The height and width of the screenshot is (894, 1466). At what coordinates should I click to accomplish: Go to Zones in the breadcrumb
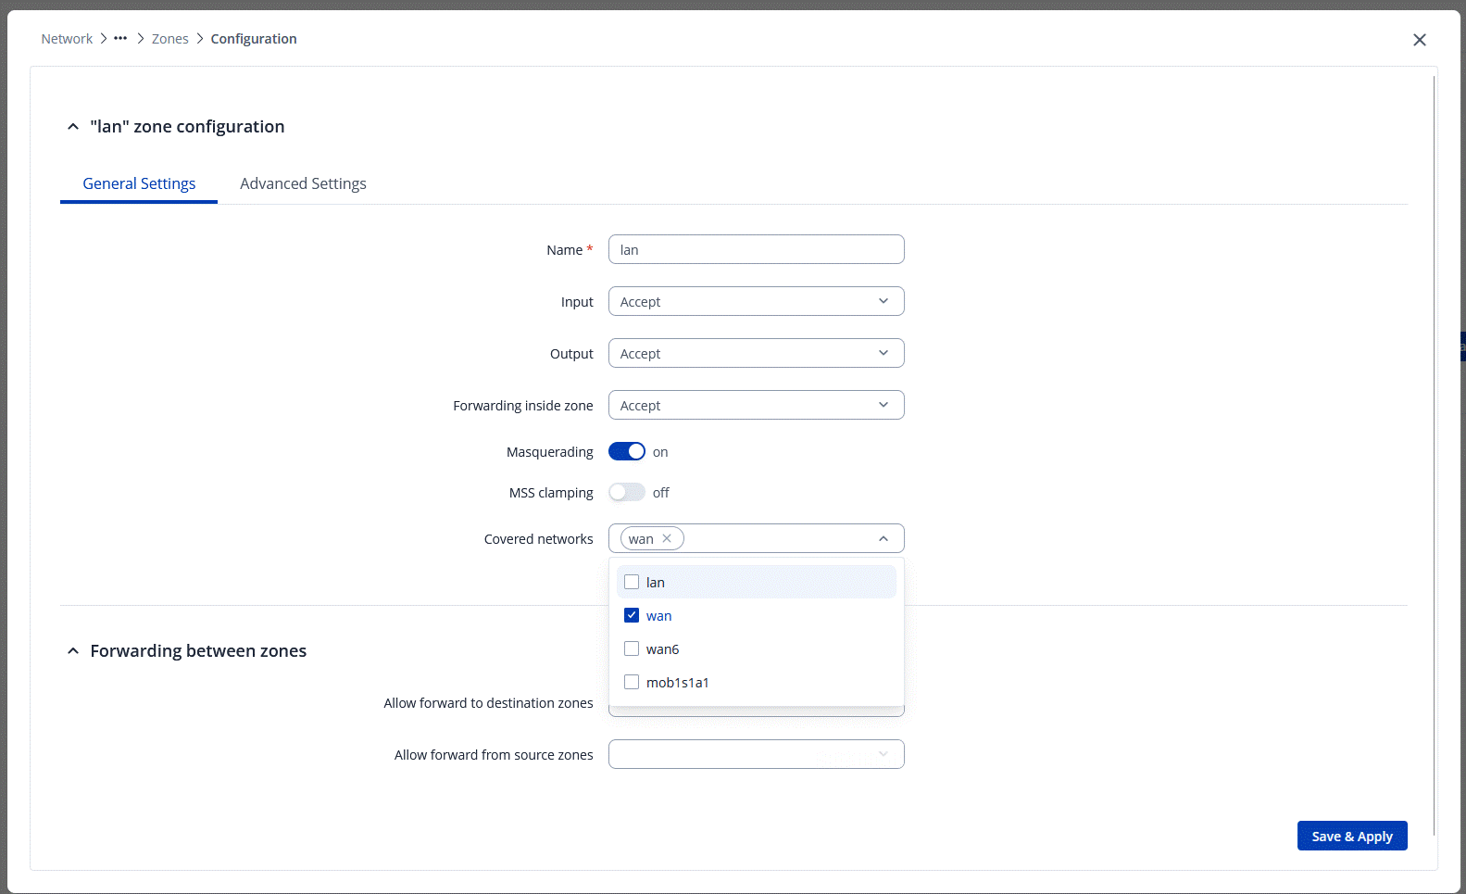coord(169,39)
